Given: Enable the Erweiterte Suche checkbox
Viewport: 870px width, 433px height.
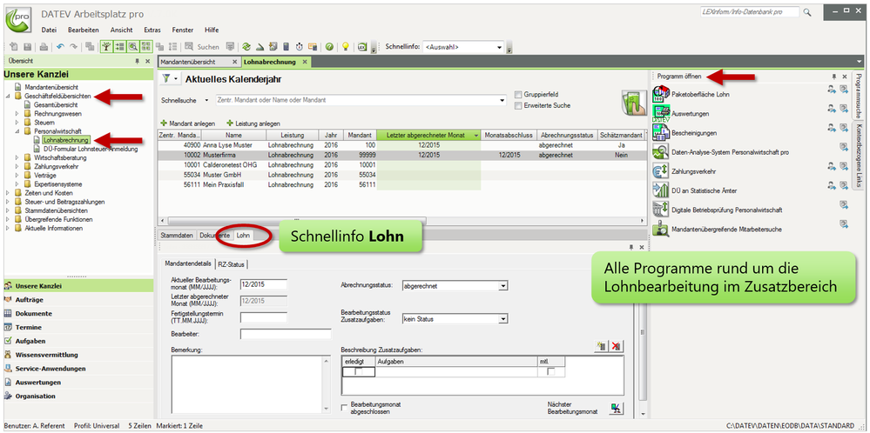Looking at the screenshot, I should [518, 105].
